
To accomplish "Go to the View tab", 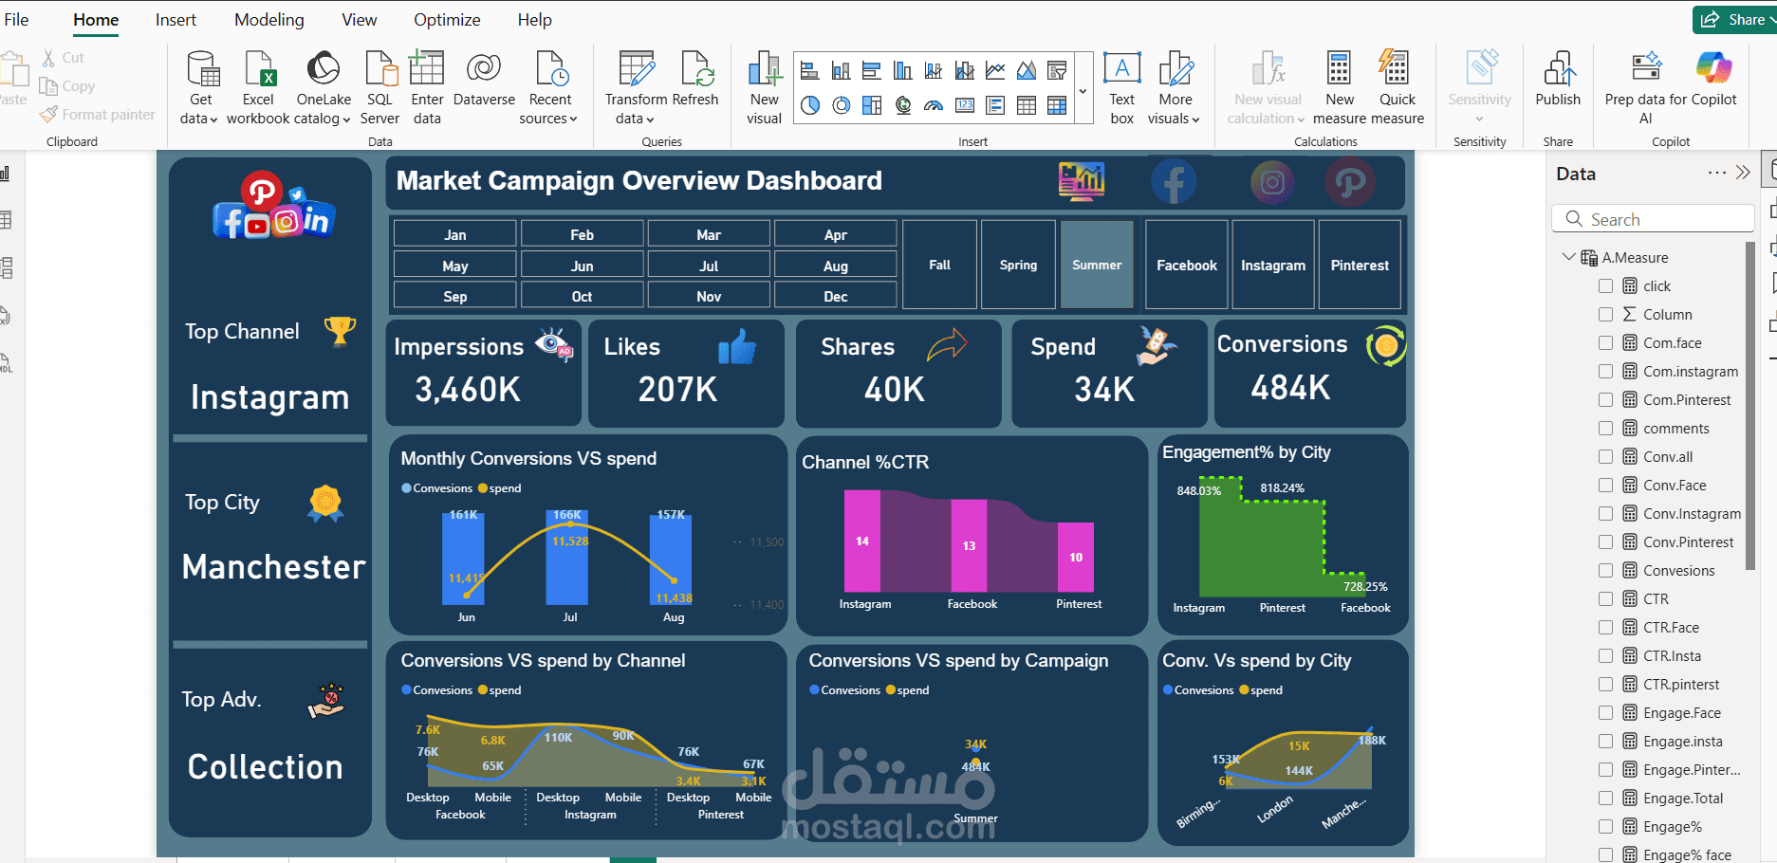I will [x=360, y=20].
